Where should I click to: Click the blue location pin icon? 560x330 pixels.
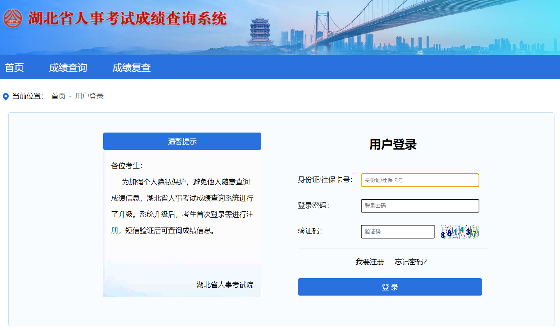click(x=6, y=97)
